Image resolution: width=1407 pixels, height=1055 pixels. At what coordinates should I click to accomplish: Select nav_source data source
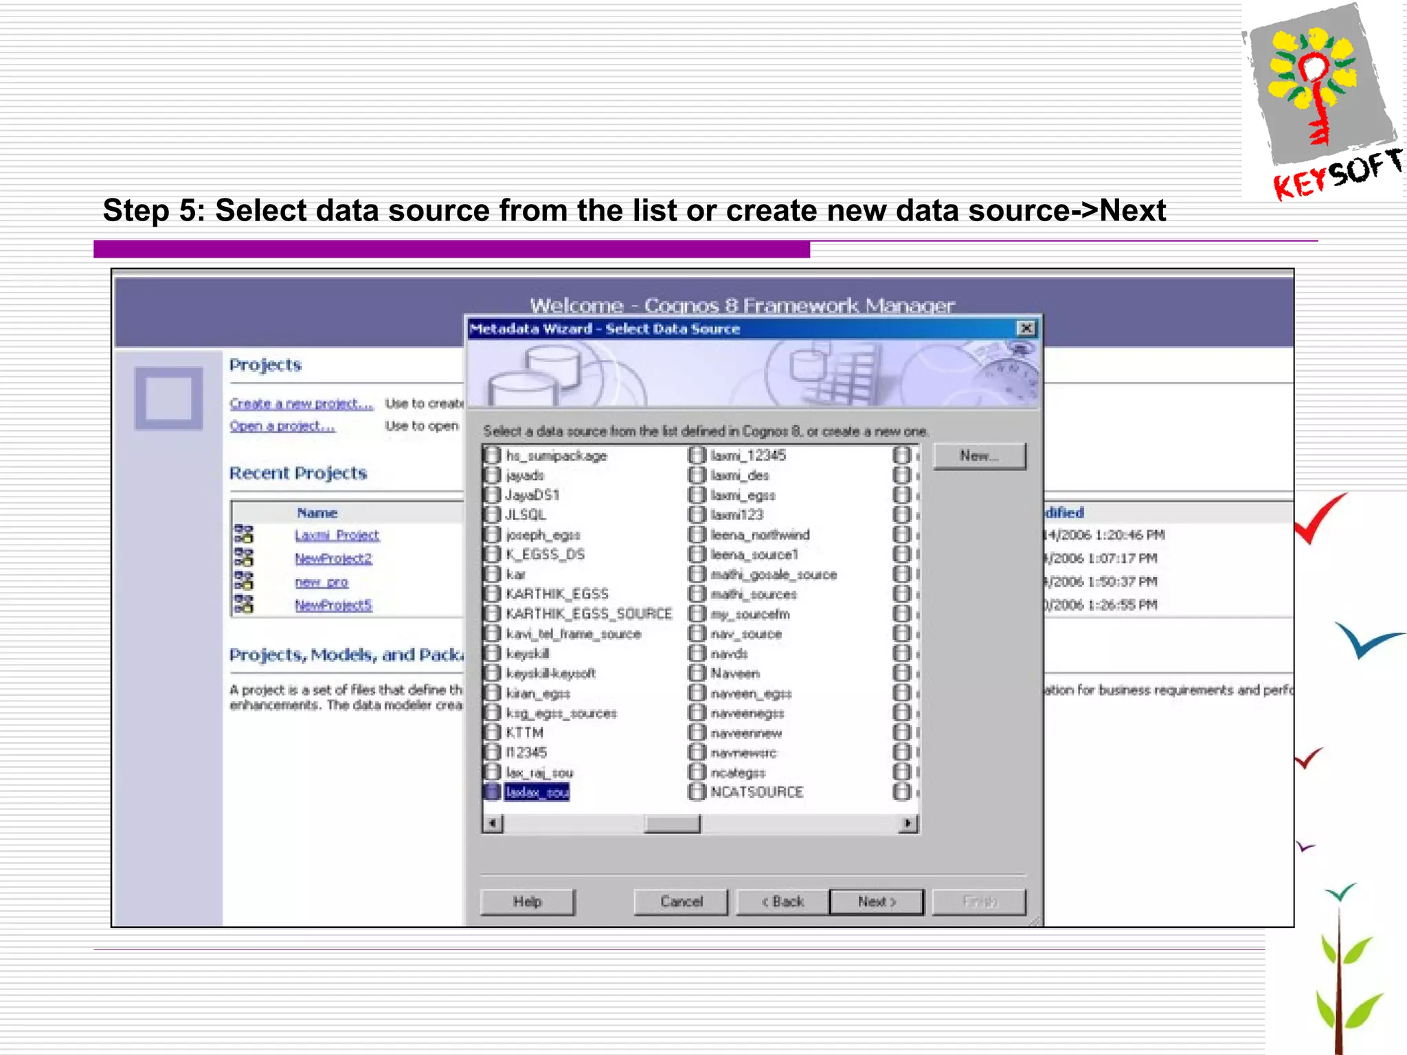pyautogui.click(x=746, y=633)
